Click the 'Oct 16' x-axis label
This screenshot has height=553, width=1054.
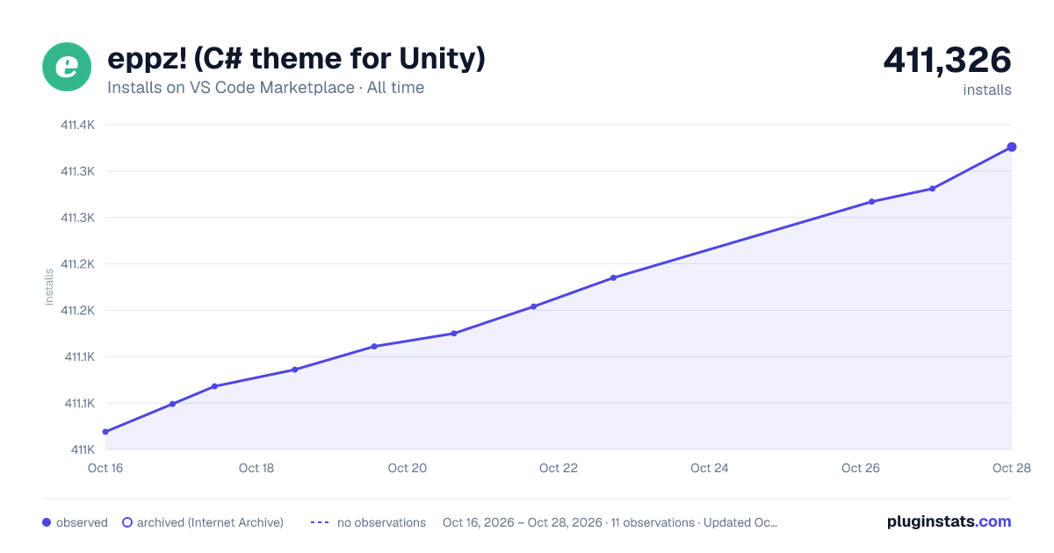pos(105,468)
